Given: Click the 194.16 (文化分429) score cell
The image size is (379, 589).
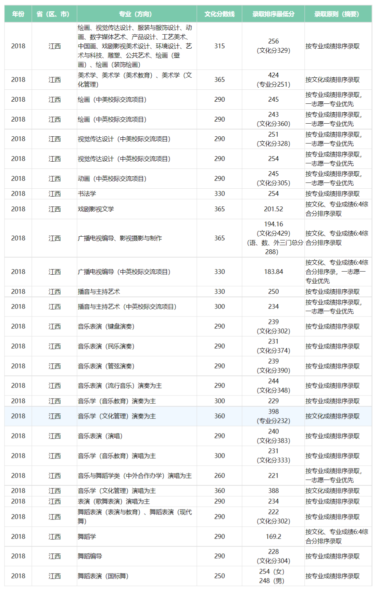Looking at the screenshot, I should tap(273, 238).
